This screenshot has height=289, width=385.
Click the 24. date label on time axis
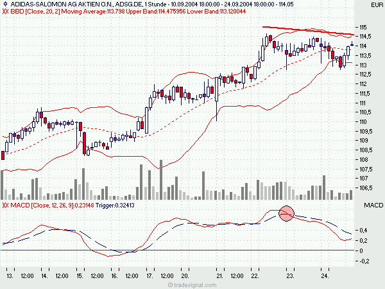click(x=325, y=276)
